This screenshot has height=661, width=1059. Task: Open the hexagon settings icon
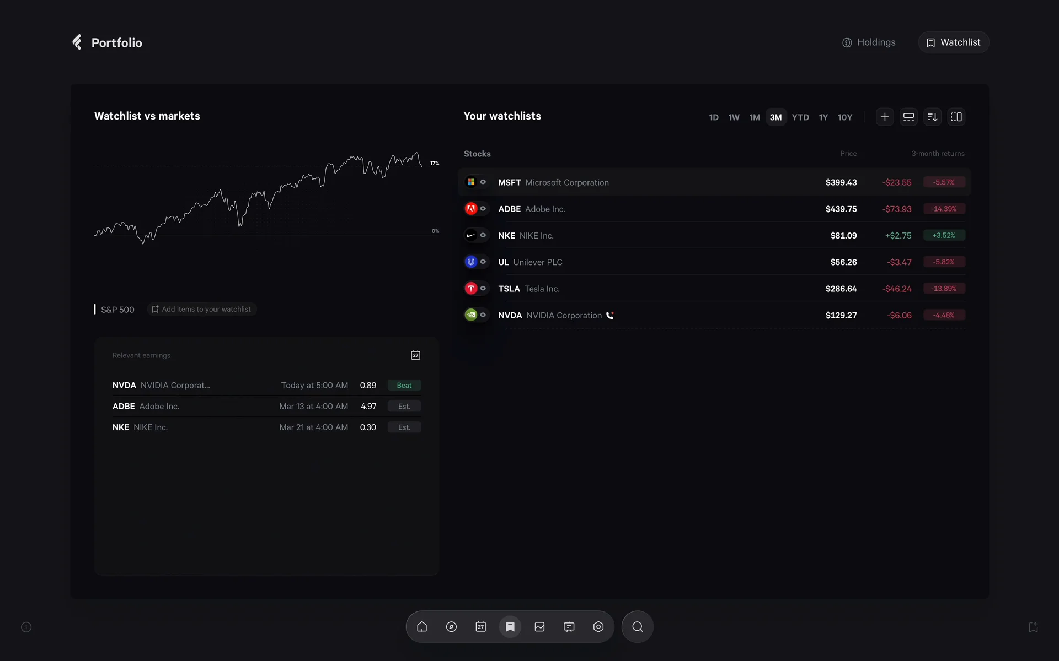(x=598, y=627)
